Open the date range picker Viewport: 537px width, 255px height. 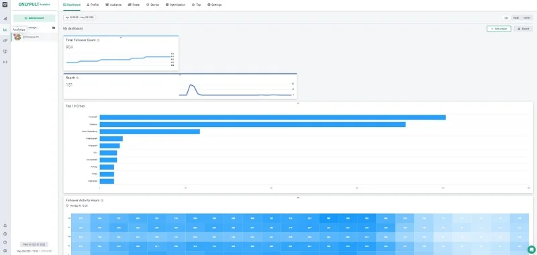pos(80,17)
